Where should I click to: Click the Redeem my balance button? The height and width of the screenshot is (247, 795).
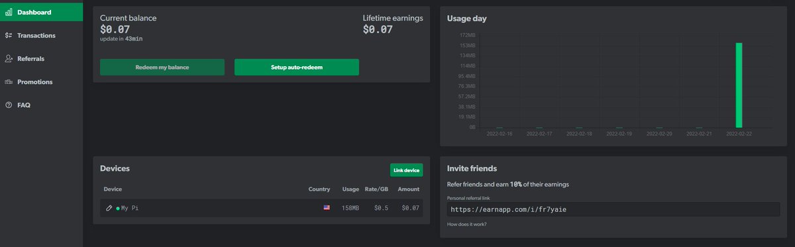162,67
